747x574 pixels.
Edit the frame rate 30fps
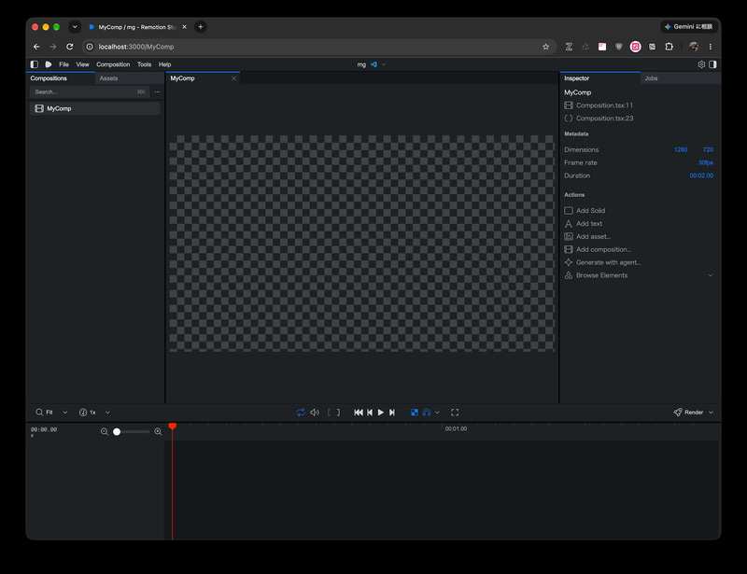[706, 162]
